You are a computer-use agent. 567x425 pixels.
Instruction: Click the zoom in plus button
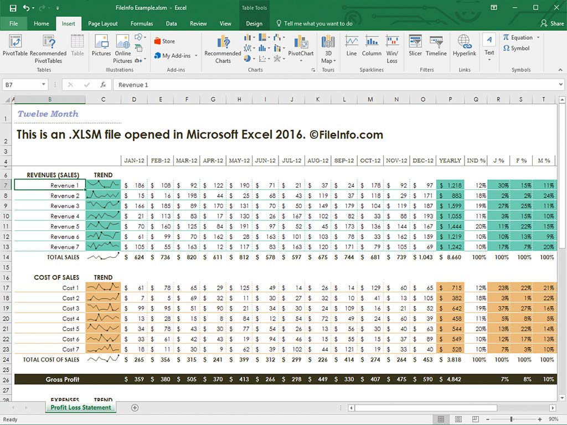pyautogui.click(x=540, y=419)
